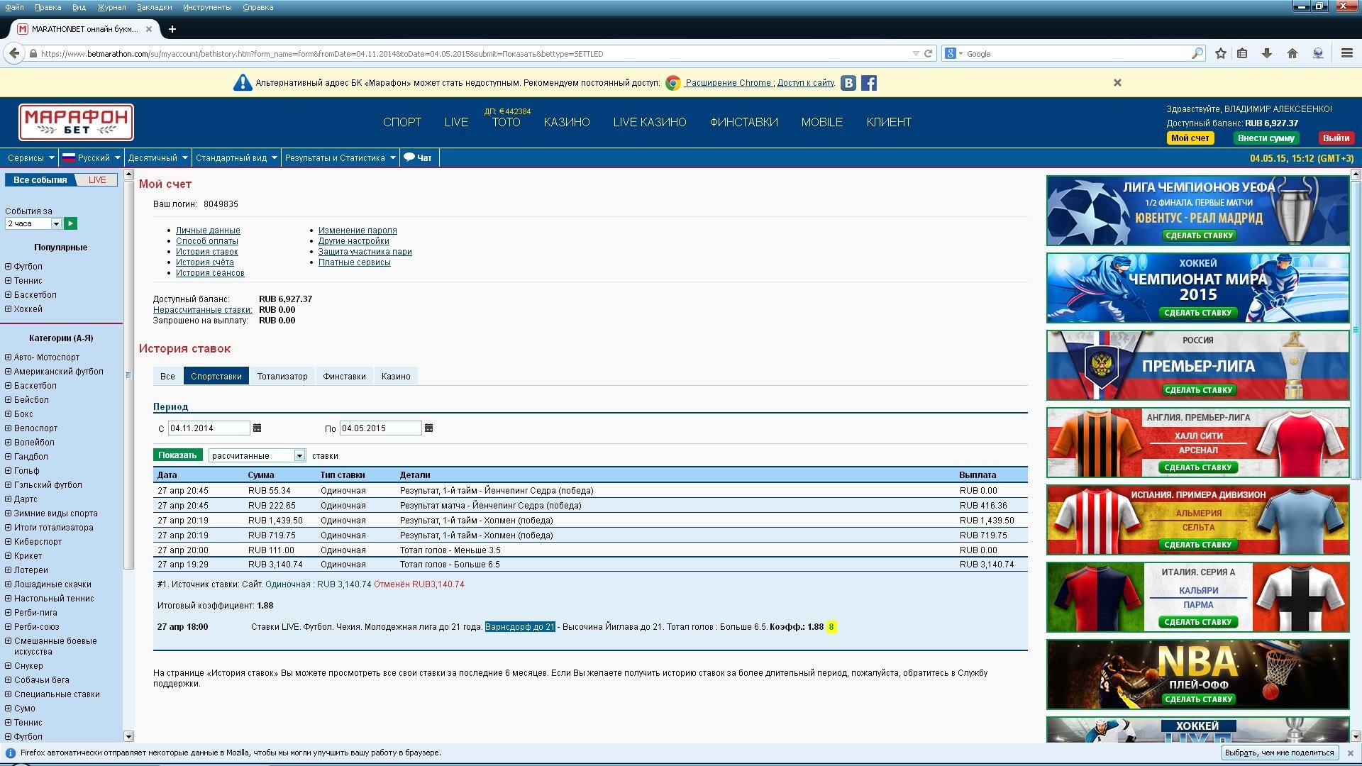1362x766 pixels.
Task: Open the Firefox hamburger menu
Action: (x=1346, y=53)
